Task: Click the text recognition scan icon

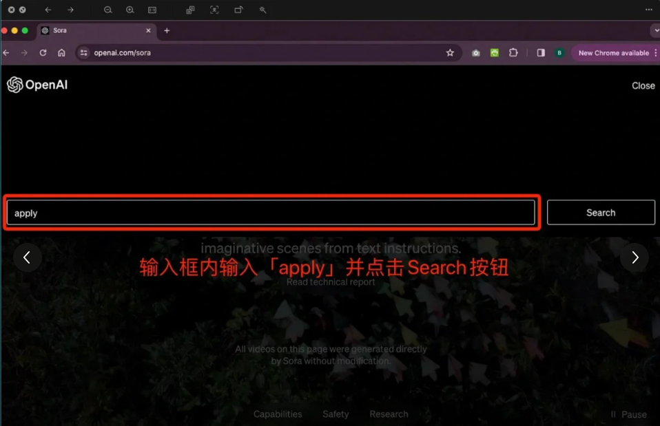Action: [x=214, y=10]
